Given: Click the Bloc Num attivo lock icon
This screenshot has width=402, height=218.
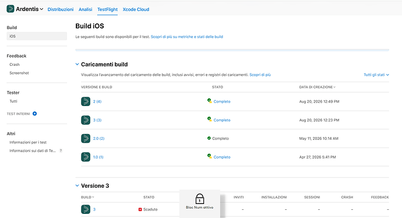Looking at the screenshot, I should point(200,199).
